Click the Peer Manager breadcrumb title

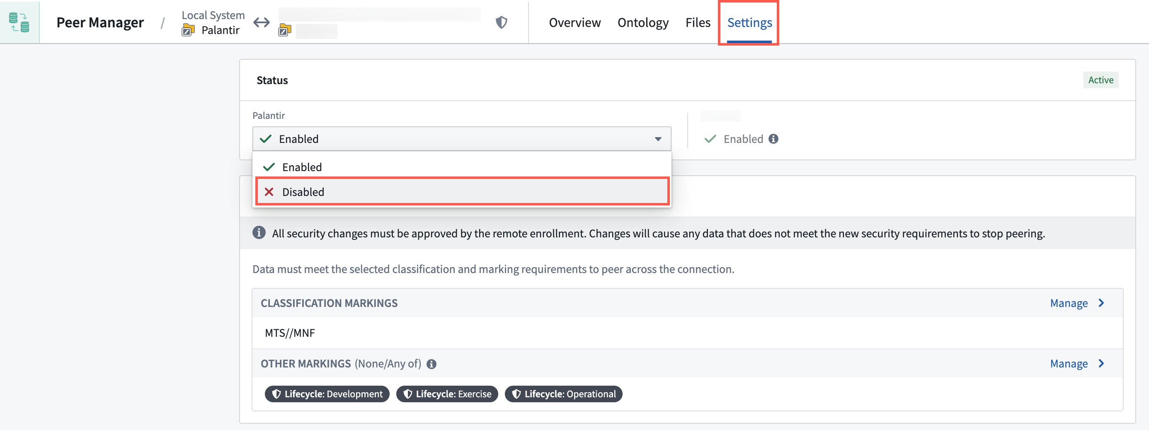[x=100, y=22]
